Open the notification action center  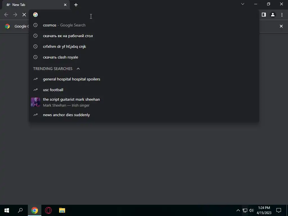[x=279, y=210]
